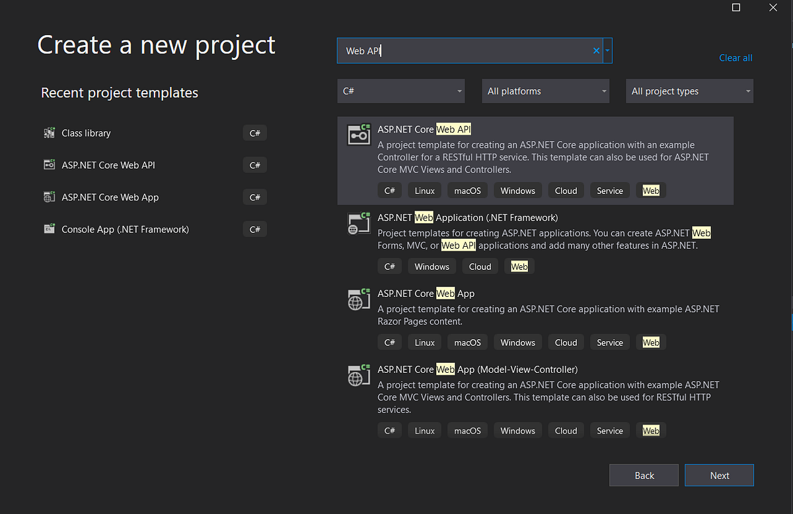The image size is (793, 514).
Task: Click the Console App (.NET Framework) icon
Action: click(x=49, y=229)
